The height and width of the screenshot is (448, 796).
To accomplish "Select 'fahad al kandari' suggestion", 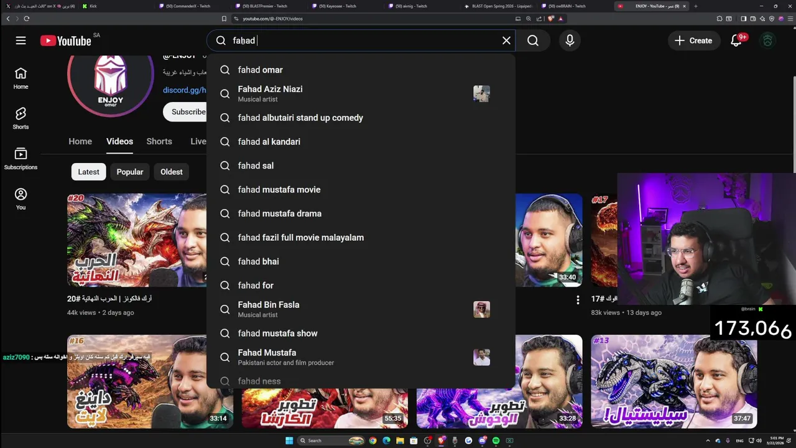I will pyautogui.click(x=361, y=142).
